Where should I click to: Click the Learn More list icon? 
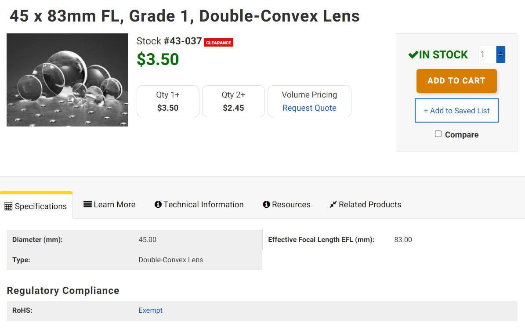pos(87,204)
